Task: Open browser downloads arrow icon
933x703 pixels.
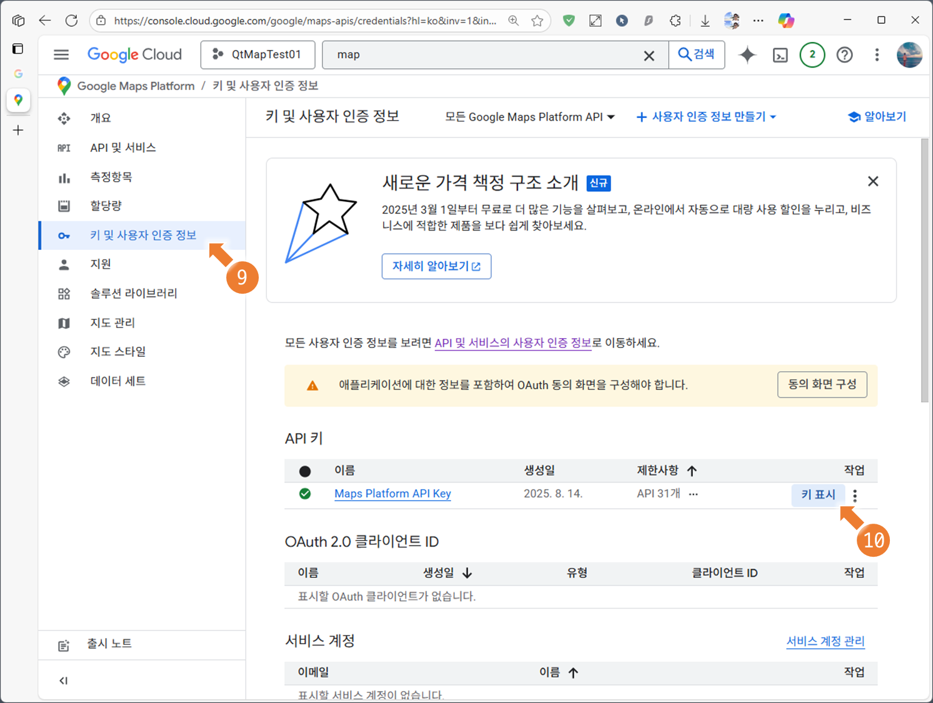Action: tap(705, 21)
